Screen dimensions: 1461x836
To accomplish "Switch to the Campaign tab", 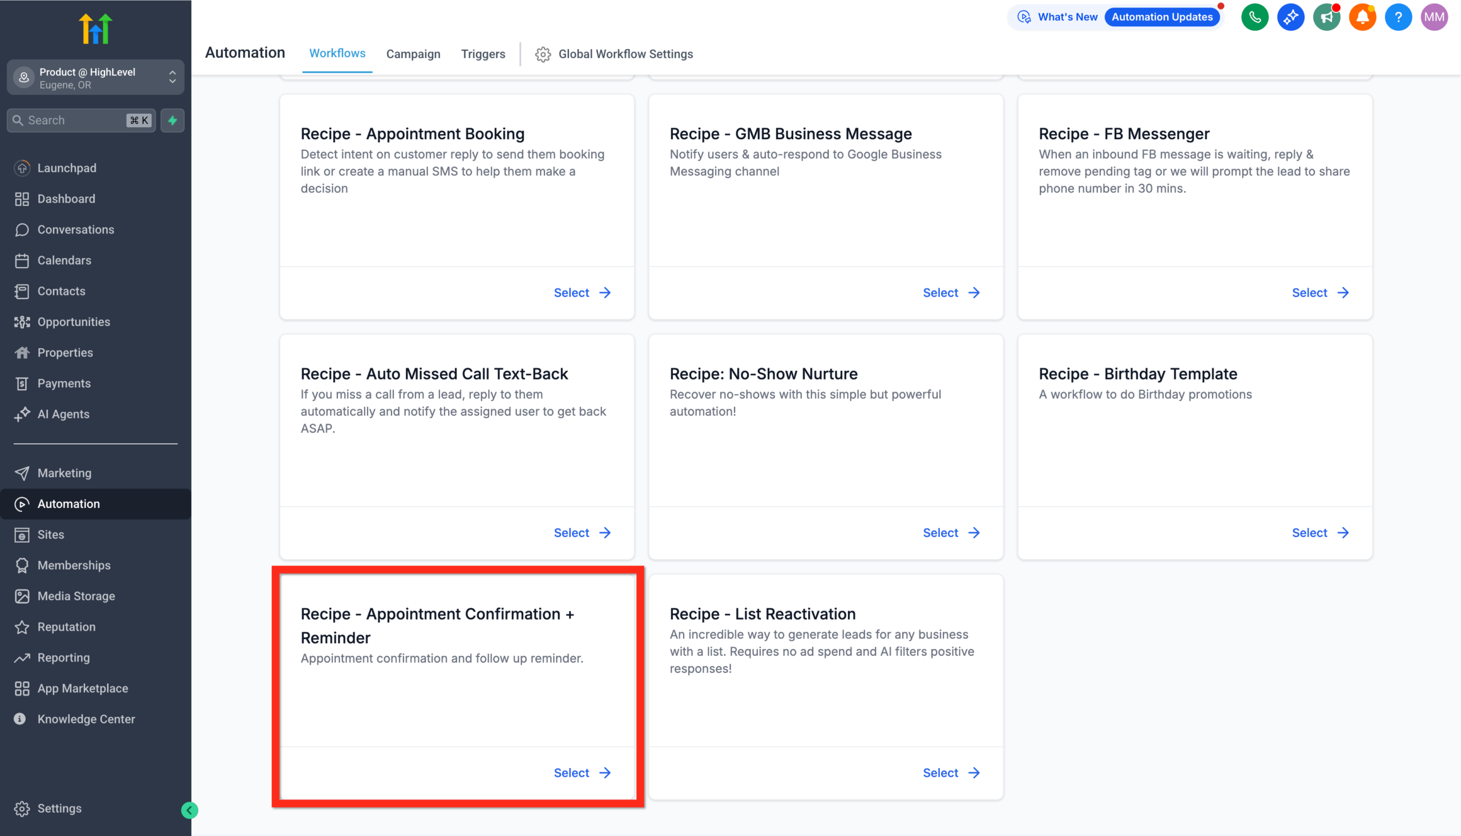I will (413, 54).
